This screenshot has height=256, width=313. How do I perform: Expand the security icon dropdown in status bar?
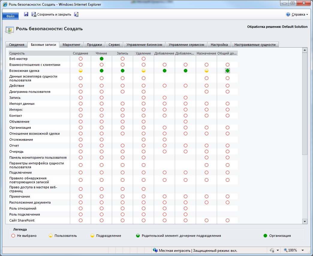pyautogui.click(x=278, y=250)
